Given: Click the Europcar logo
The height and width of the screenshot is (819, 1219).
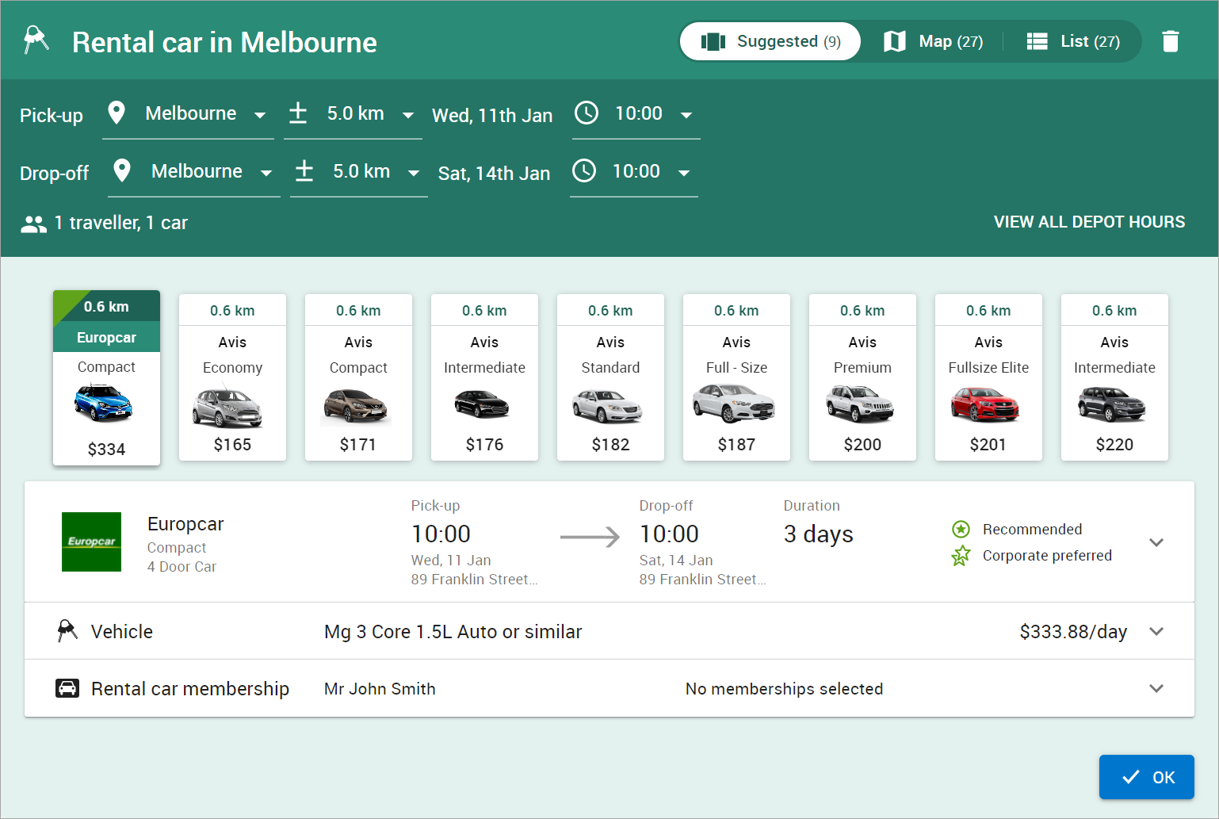Looking at the screenshot, I should (x=92, y=542).
